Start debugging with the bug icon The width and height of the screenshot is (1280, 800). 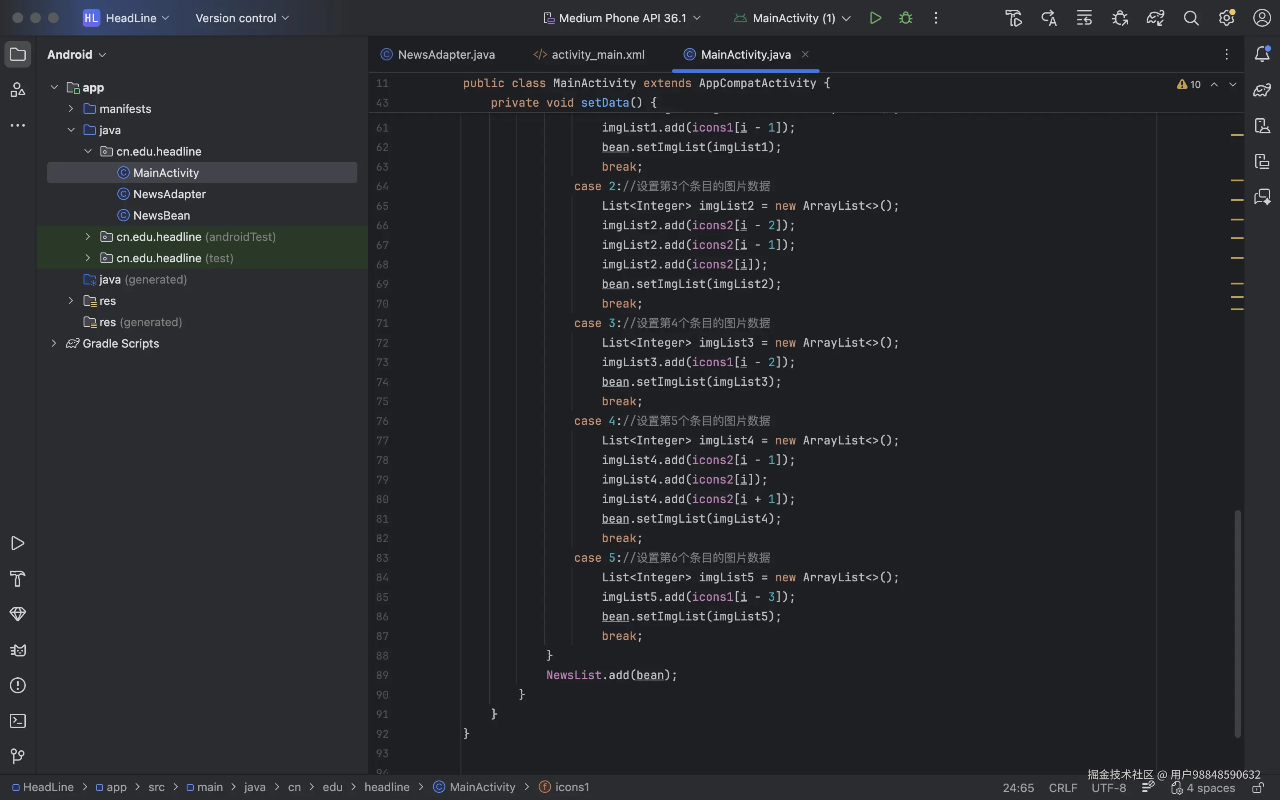(x=905, y=18)
